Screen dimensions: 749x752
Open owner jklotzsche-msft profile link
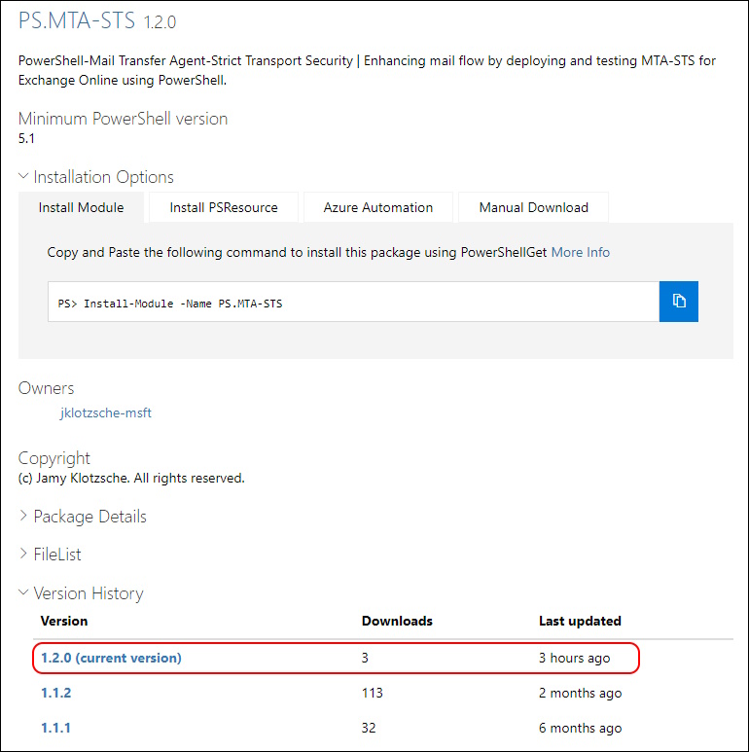tap(105, 412)
